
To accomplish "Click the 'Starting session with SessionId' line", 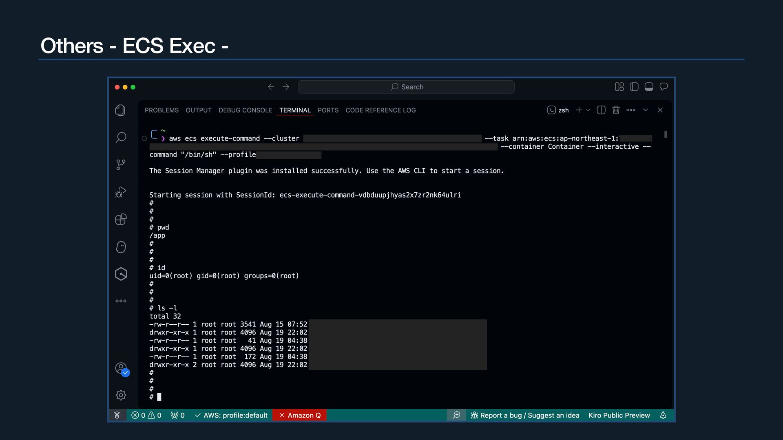I will click(x=305, y=195).
